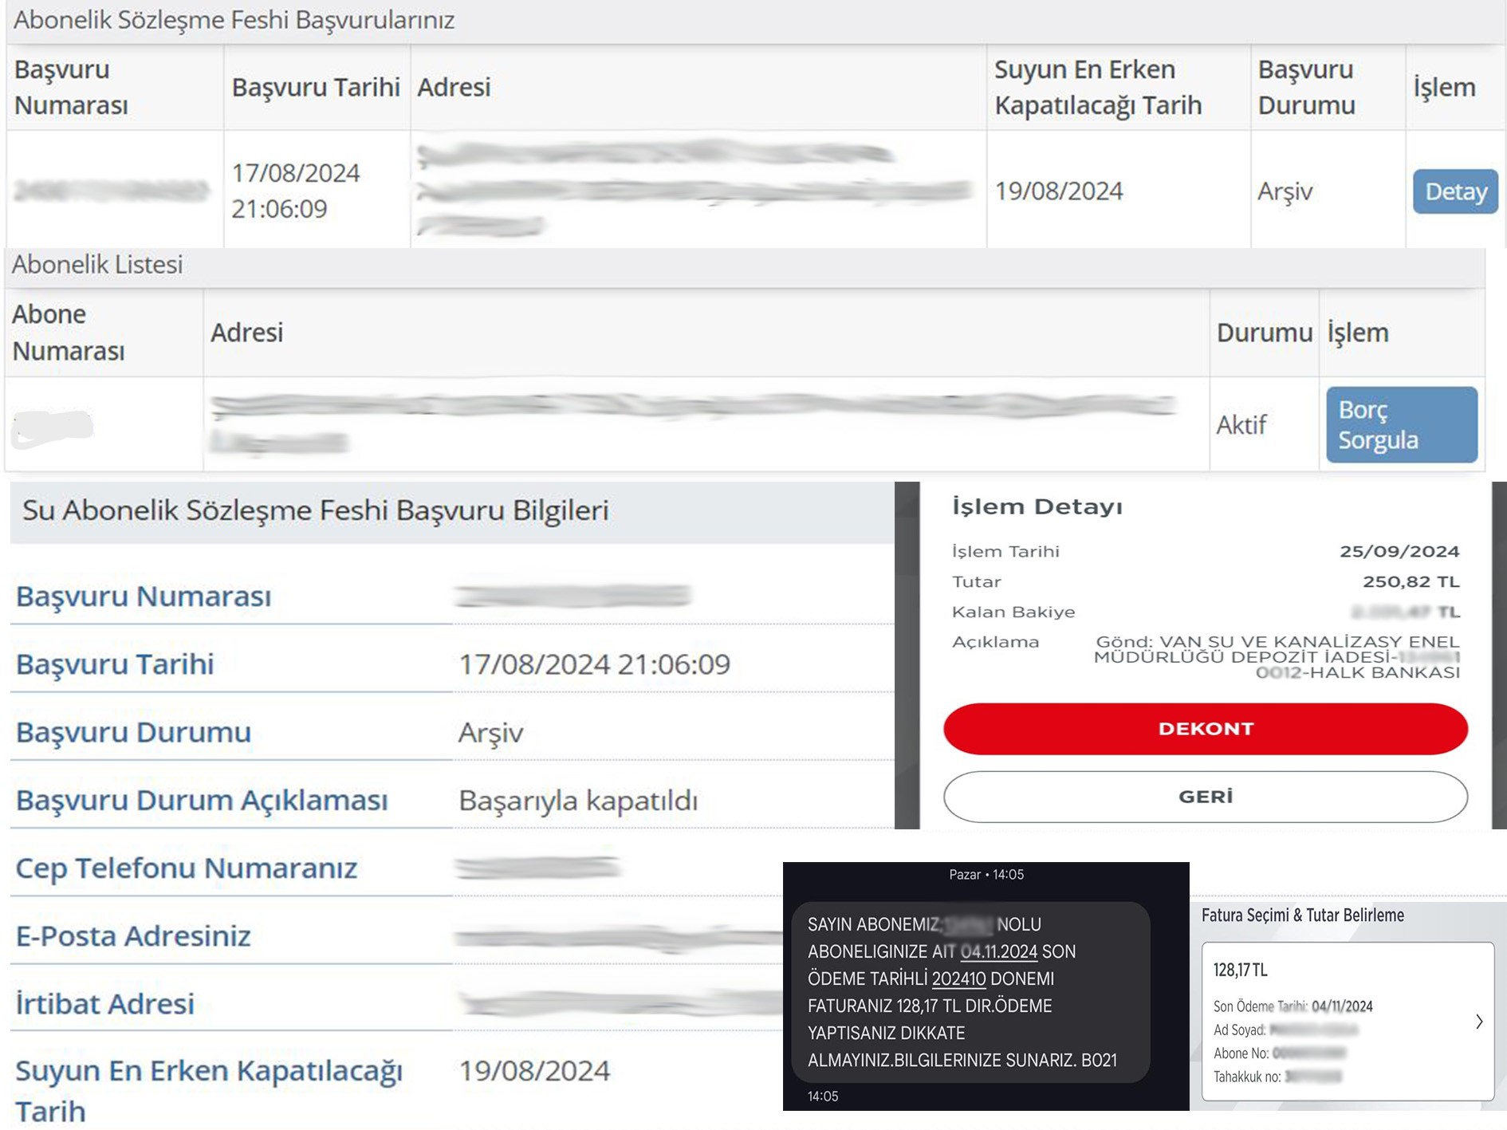1507x1130 pixels.
Task: Open the 128,17 TL invoice chevron arrow
Action: point(1479,1022)
